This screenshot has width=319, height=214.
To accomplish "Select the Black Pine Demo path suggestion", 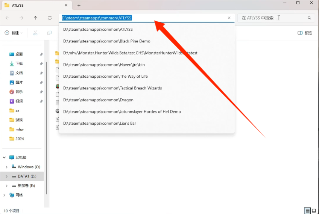I will tap(106, 41).
